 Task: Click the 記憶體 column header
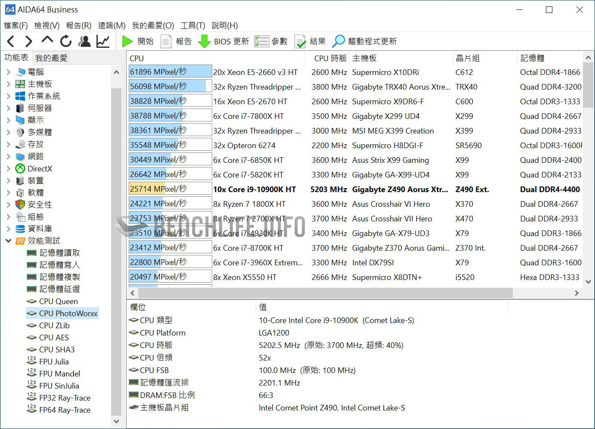pyautogui.click(x=532, y=58)
